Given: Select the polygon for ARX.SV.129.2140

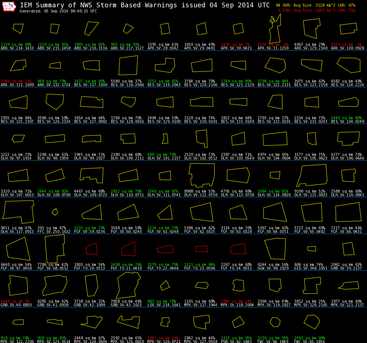Looking at the screenshot, I should pyautogui.click(x=312, y=29).
